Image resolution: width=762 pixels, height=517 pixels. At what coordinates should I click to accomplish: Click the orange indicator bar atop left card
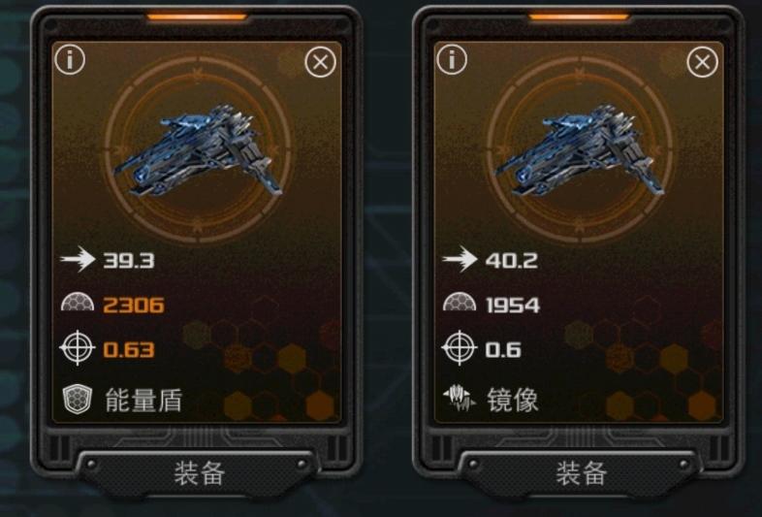pyautogui.click(x=198, y=17)
